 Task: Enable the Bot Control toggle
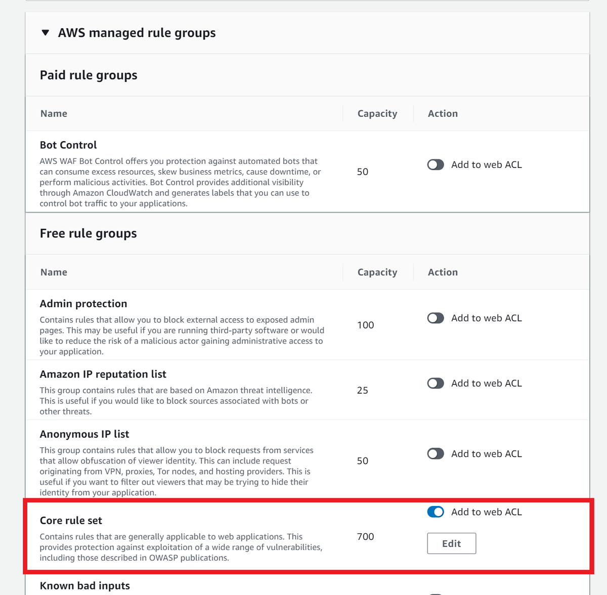click(x=436, y=165)
